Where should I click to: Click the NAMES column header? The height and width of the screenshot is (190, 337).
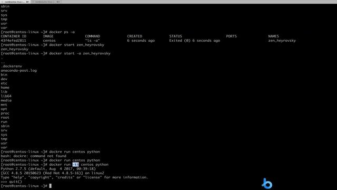click(273, 36)
